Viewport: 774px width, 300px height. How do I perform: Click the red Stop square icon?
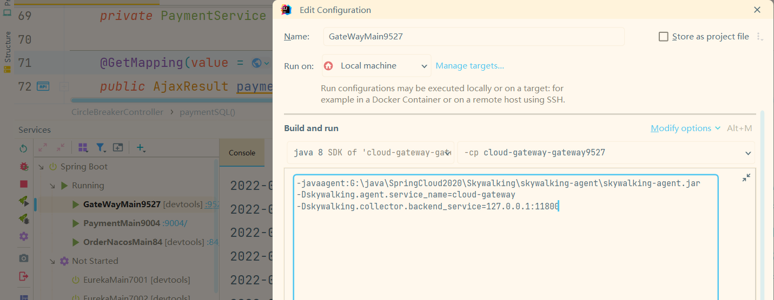click(x=23, y=183)
